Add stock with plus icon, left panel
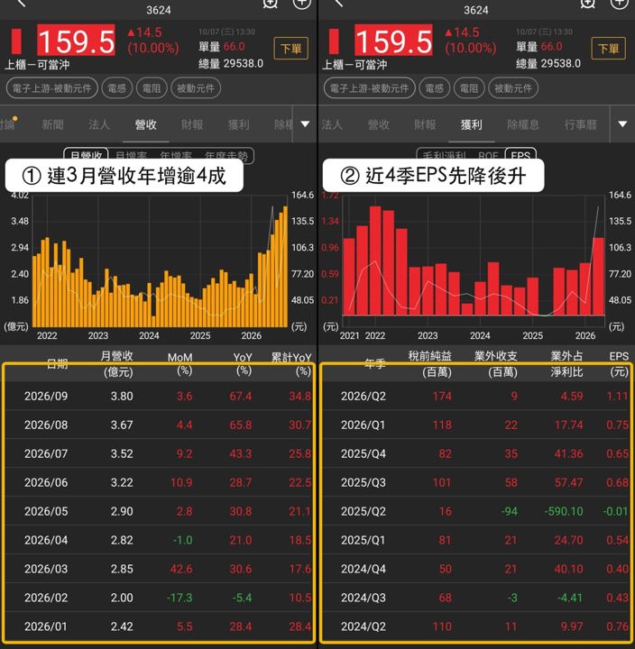 (x=301, y=4)
